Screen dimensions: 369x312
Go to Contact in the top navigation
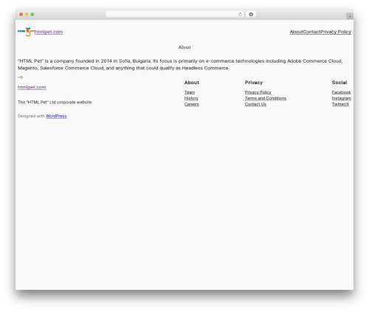pos(311,32)
